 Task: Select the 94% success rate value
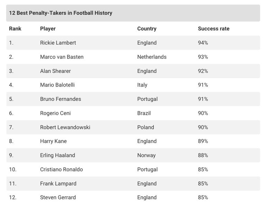(x=203, y=43)
